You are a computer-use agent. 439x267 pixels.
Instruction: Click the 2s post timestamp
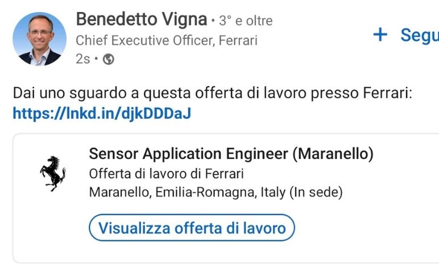pyautogui.click(x=83, y=59)
